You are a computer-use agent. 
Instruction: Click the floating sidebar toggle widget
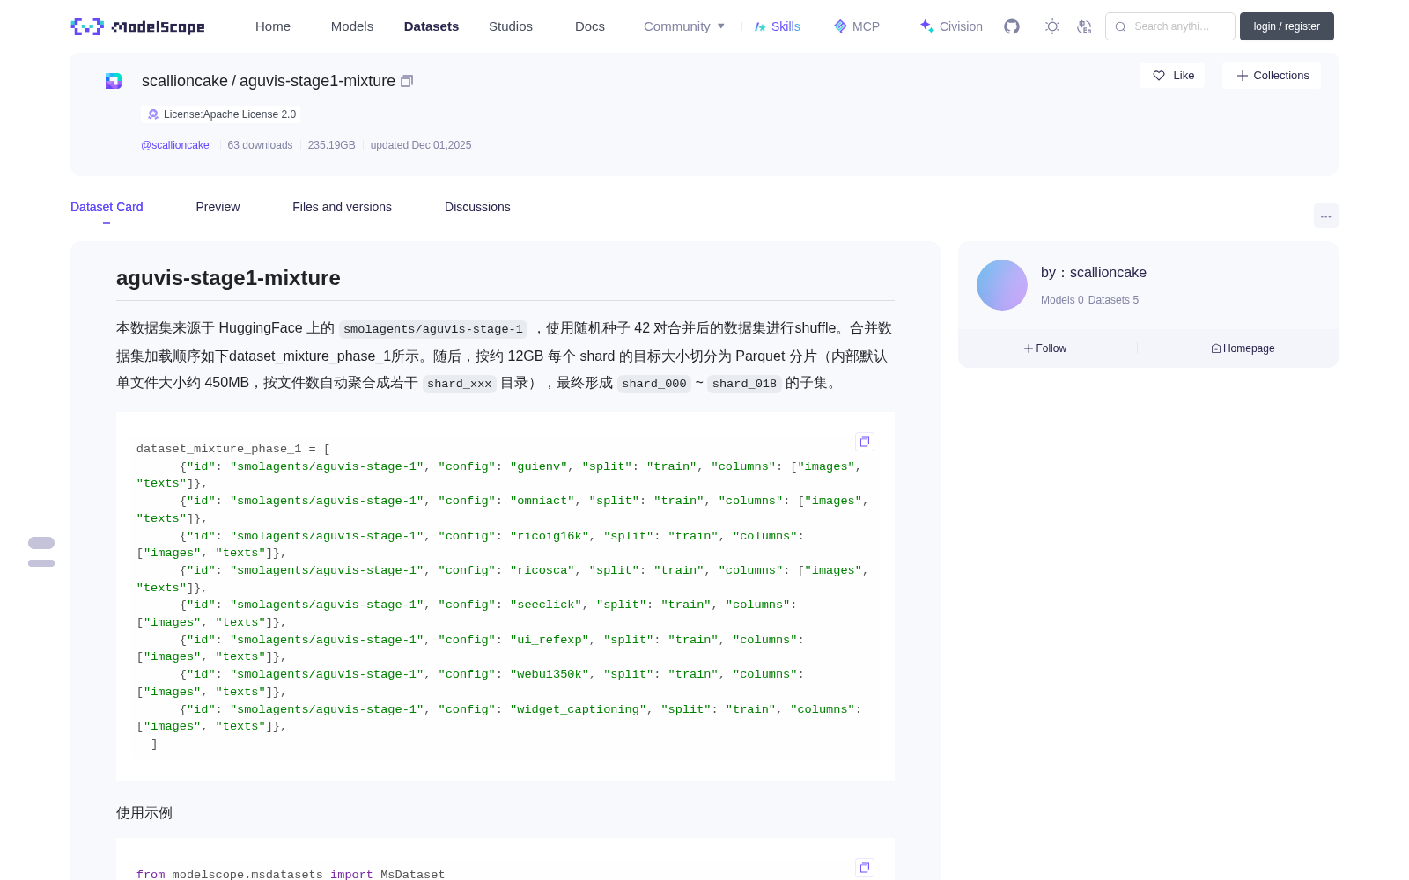point(41,552)
